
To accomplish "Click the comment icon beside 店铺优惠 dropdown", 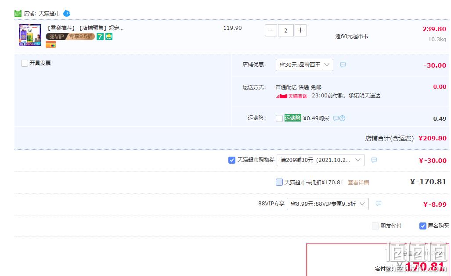I will click(x=343, y=65).
